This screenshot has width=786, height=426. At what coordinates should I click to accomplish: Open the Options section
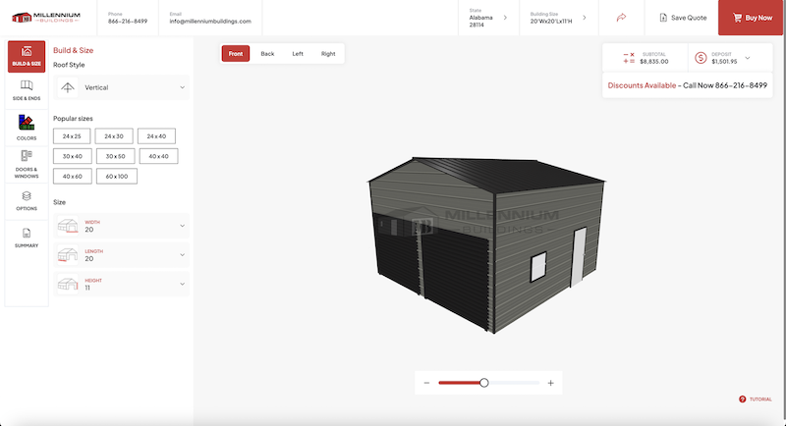tap(27, 199)
